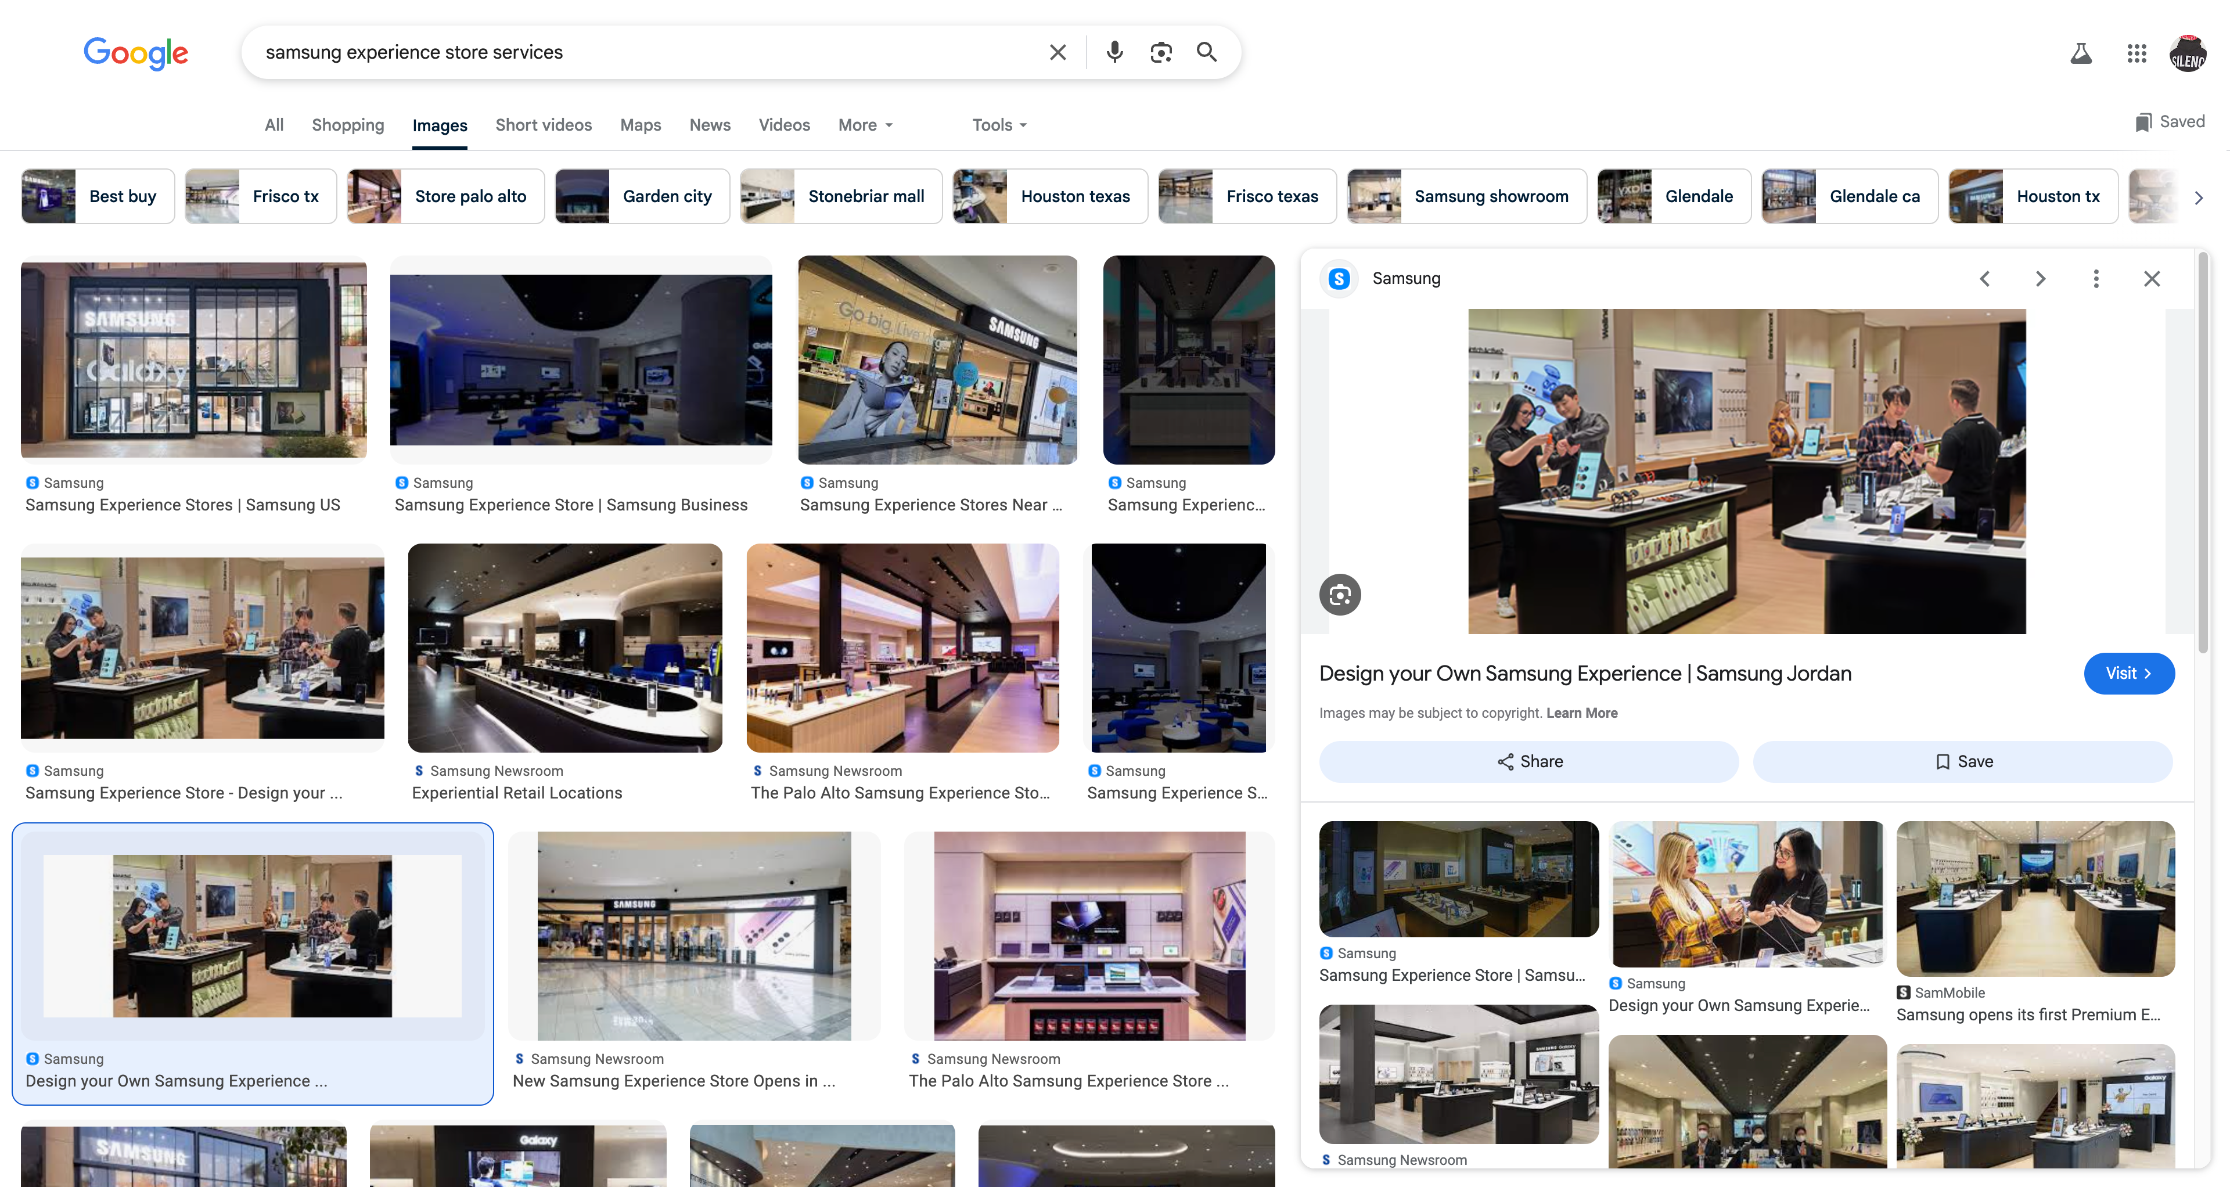Filter by Stonebriar mall chip
2230x1187 pixels.
coord(841,196)
